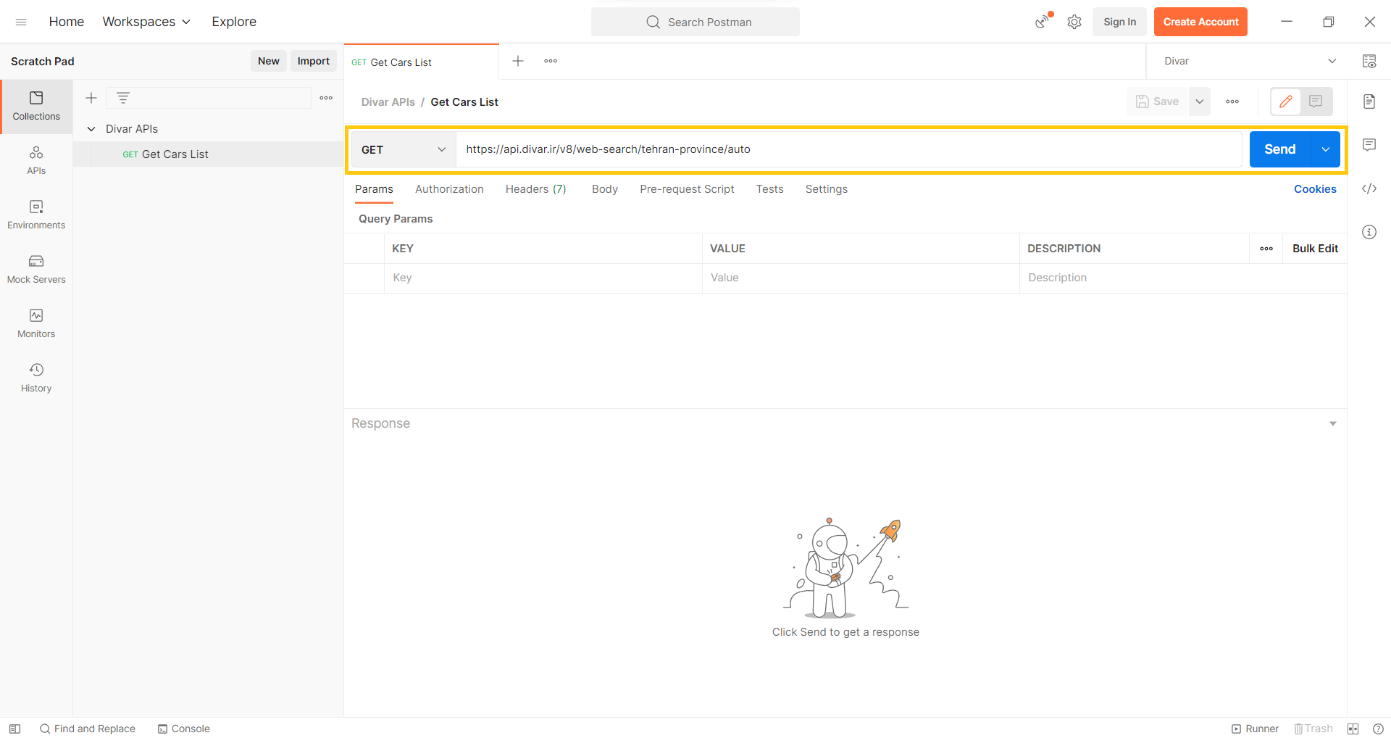
Task: Switch to the Headers (7) tab
Action: (x=536, y=189)
